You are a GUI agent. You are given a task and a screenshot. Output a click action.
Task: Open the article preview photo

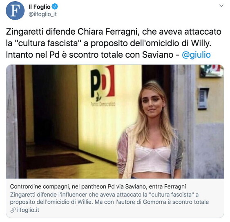click(115, 121)
